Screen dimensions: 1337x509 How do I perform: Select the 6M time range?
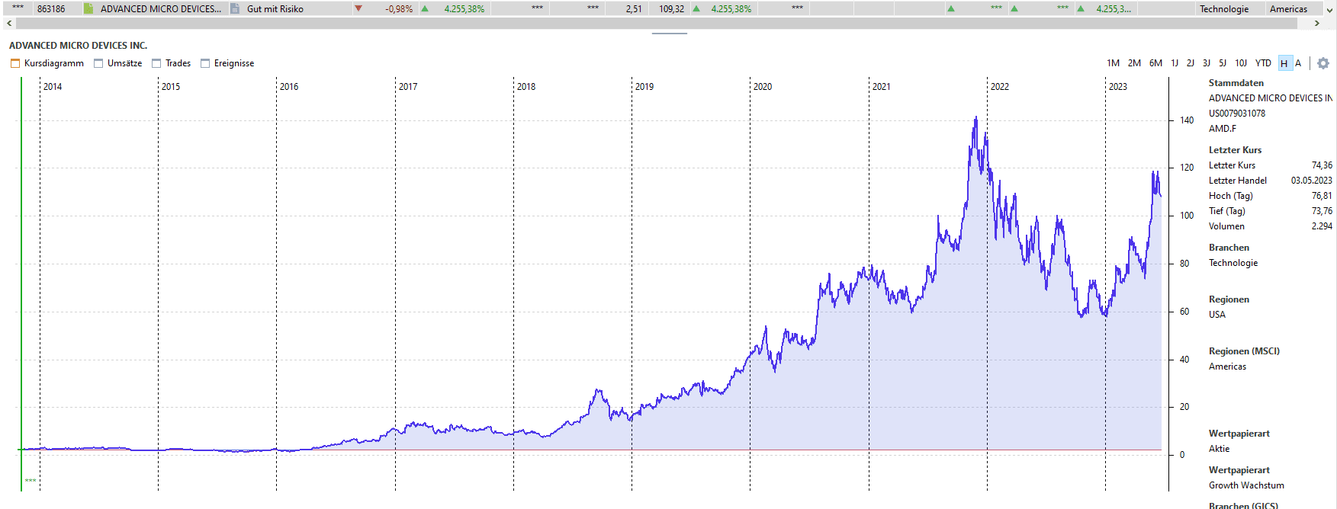[1156, 63]
